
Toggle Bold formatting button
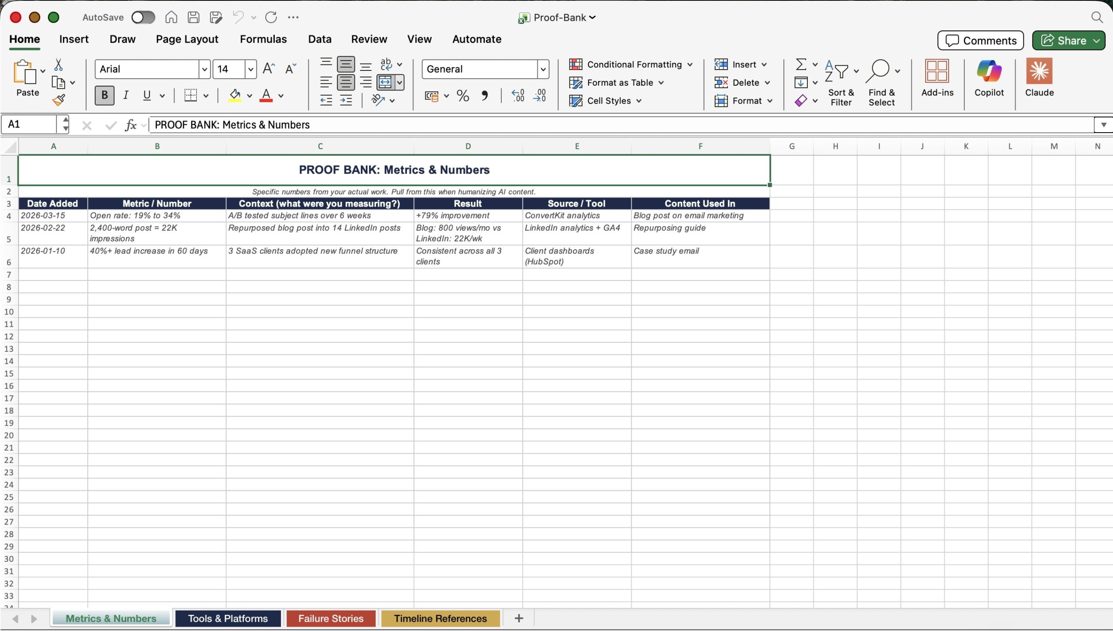[104, 95]
